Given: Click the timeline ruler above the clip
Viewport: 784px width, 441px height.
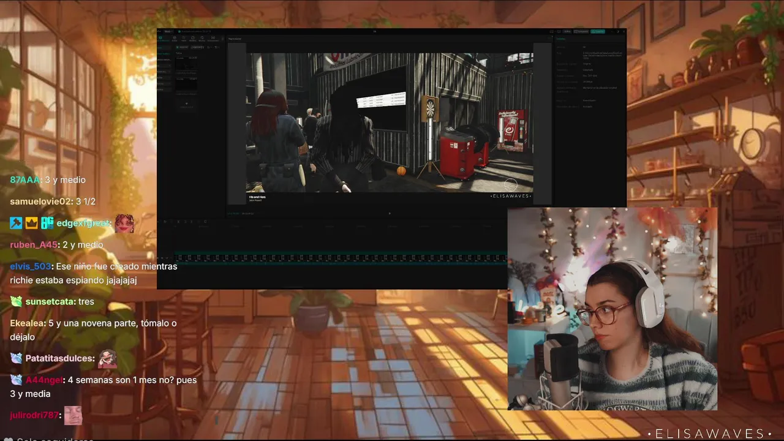Looking at the screenshot, I should pyautogui.click(x=341, y=227).
